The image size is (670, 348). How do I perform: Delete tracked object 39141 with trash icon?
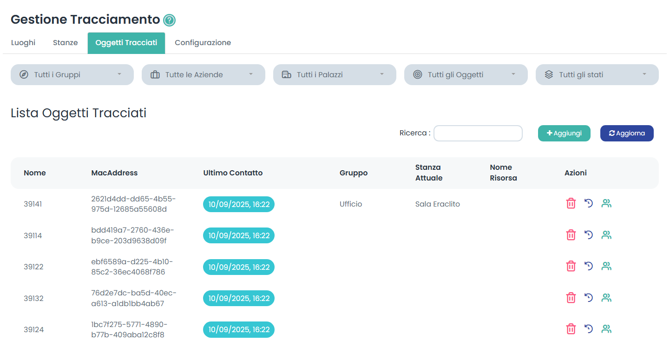tap(571, 203)
